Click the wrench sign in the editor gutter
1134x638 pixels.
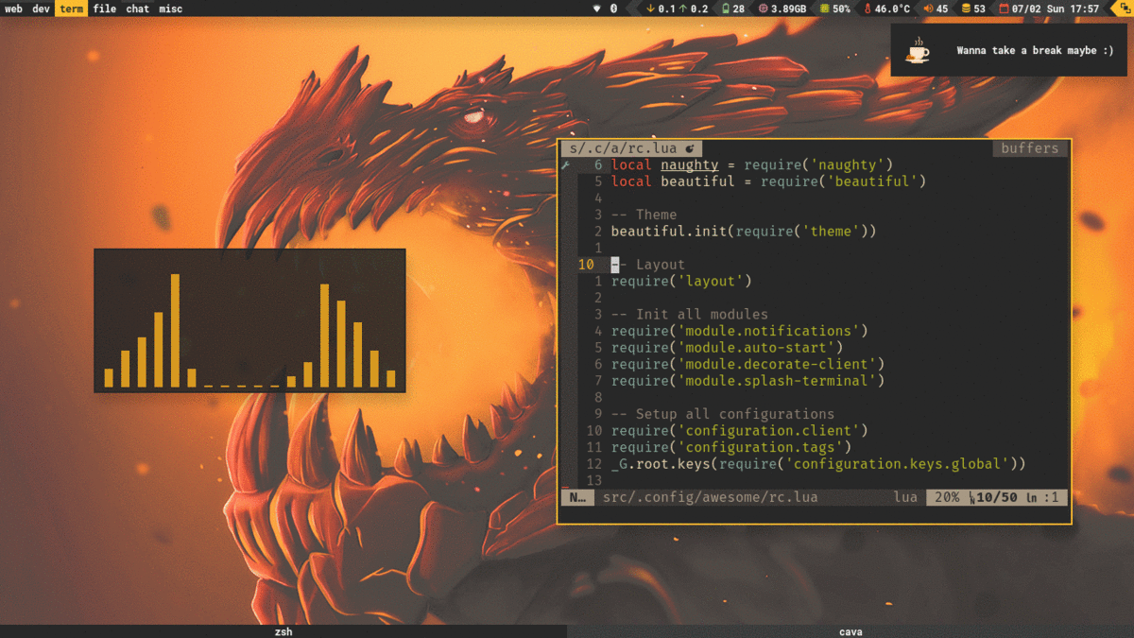point(566,165)
